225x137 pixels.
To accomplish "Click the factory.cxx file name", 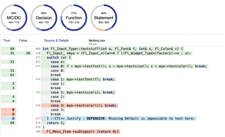I will (97, 41).
